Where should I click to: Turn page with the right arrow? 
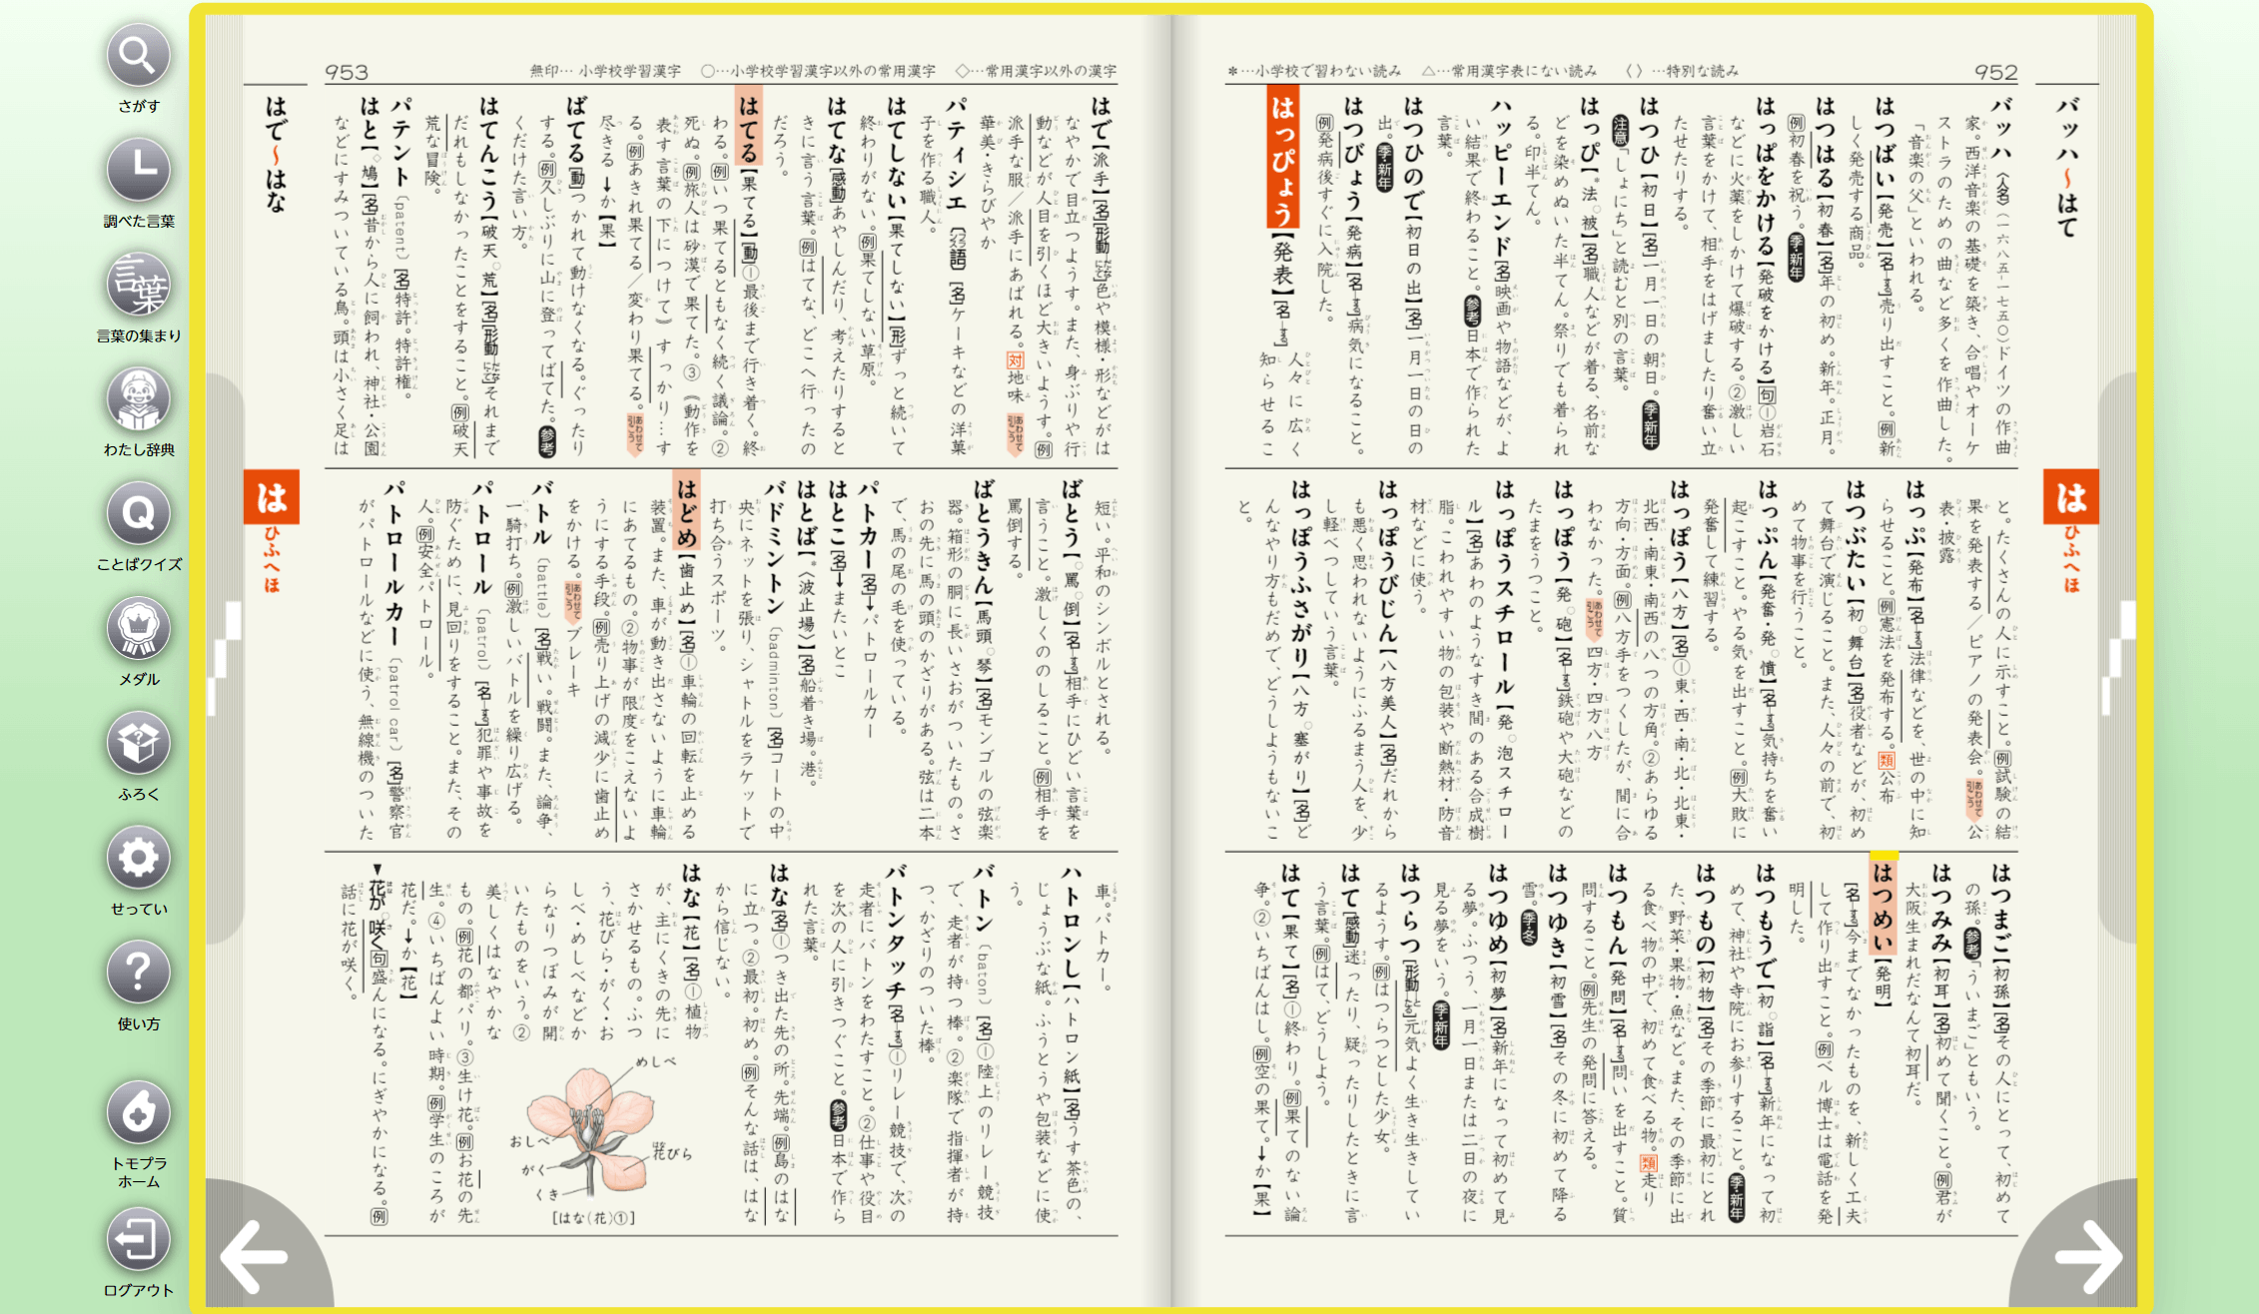click(2087, 1256)
